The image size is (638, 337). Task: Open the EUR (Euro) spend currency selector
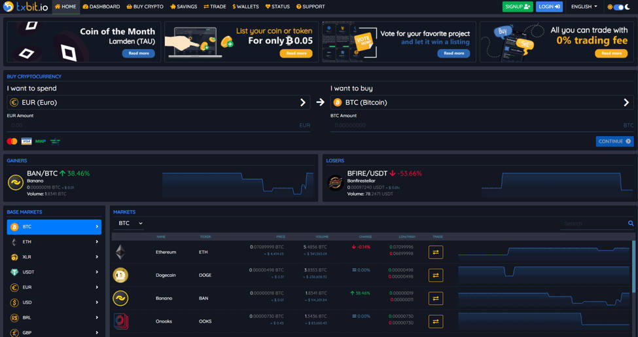pyautogui.click(x=159, y=103)
